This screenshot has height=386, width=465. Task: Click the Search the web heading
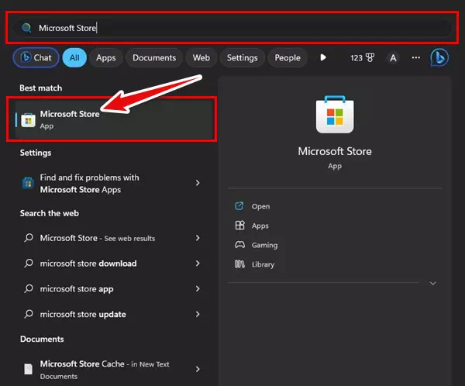(50, 213)
